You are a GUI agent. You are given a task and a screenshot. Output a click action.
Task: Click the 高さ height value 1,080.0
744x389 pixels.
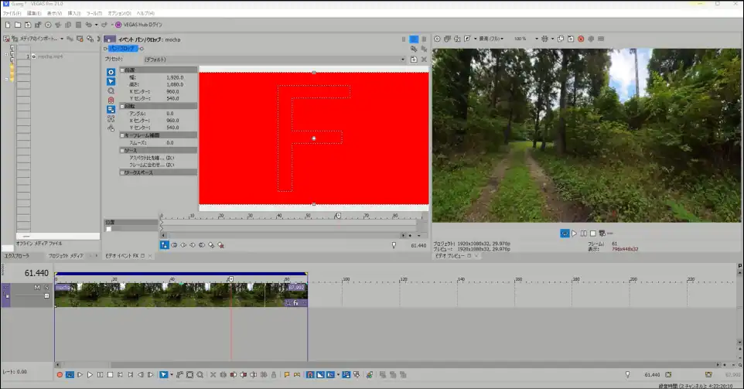tap(175, 84)
